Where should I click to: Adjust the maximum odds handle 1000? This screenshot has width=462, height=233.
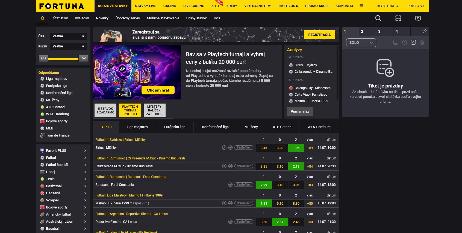(x=83, y=58)
